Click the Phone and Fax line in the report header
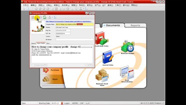The height and width of the screenshot is (105, 186). click(x=56, y=53)
